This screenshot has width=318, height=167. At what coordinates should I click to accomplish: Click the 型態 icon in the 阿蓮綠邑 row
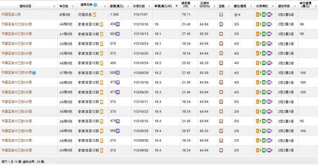pyautogui.click(x=221, y=14)
